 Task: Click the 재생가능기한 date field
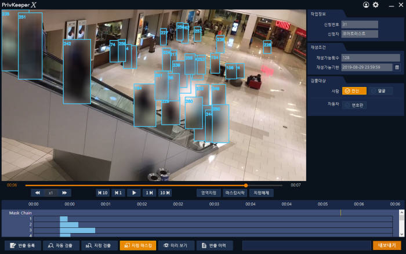tap(367, 67)
